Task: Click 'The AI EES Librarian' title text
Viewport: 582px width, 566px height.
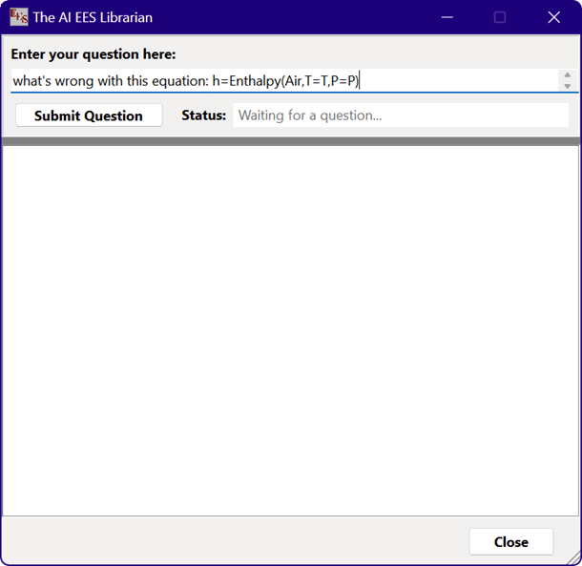Action: tap(93, 17)
